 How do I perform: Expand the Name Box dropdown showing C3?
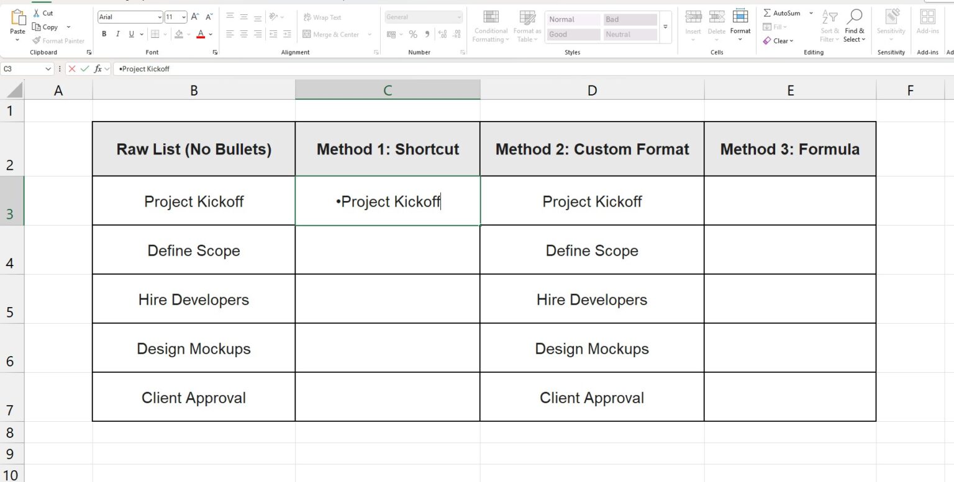click(x=49, y=69)
